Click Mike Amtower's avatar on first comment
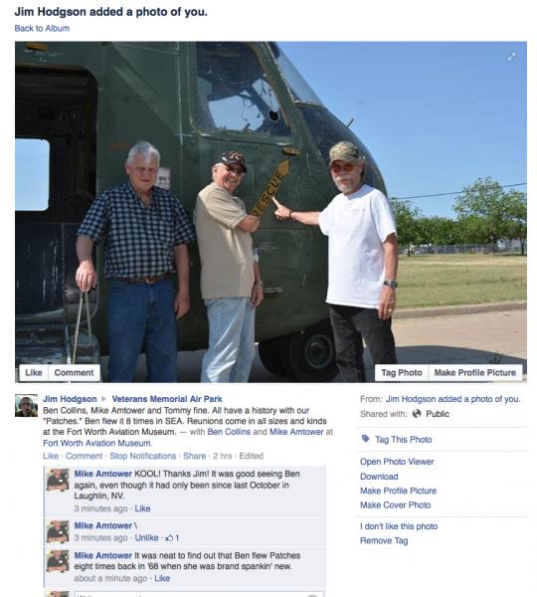 58,480
